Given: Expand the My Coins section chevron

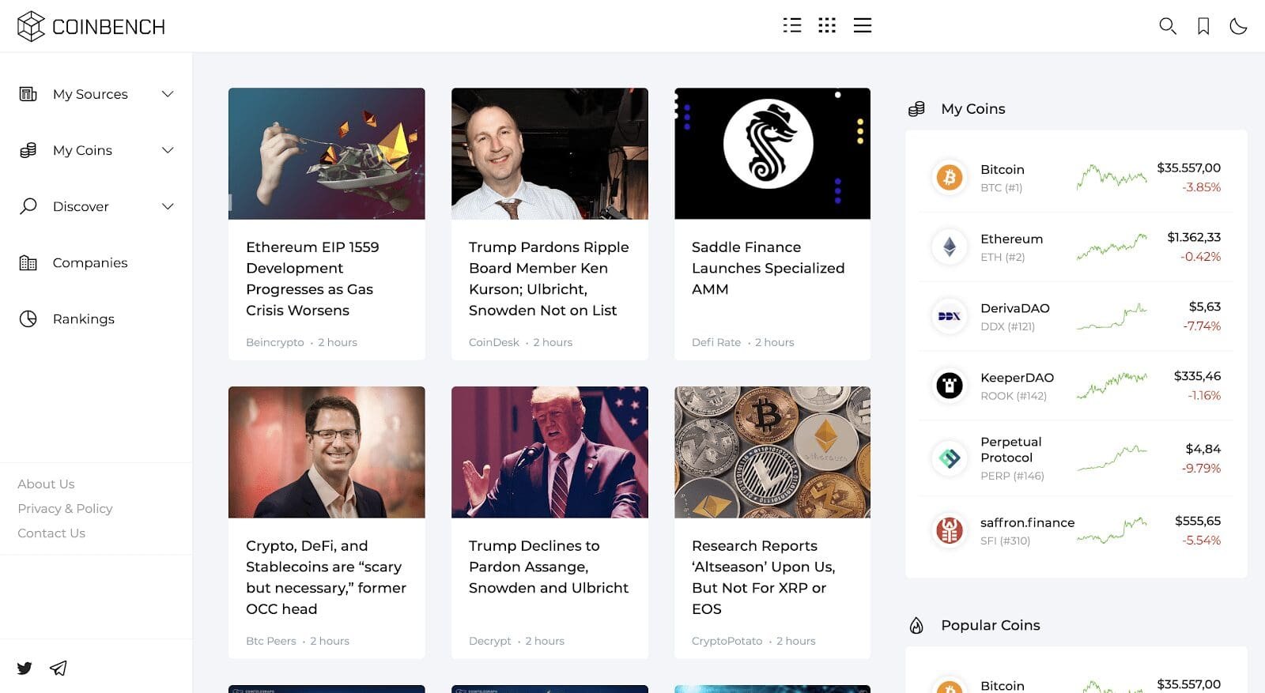Looking at the screenshot, I should click(x=167, y=150).
